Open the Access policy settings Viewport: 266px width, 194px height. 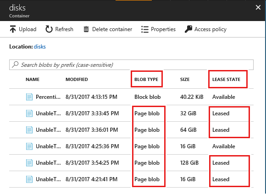tap(211, 29)
